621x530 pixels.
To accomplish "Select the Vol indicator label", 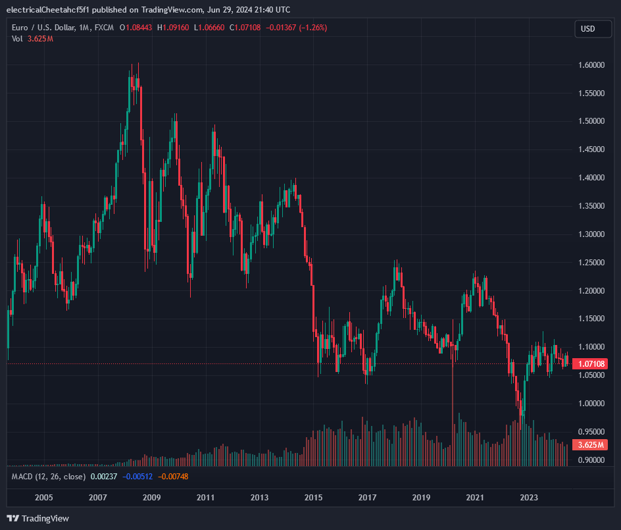I will 17,39.
